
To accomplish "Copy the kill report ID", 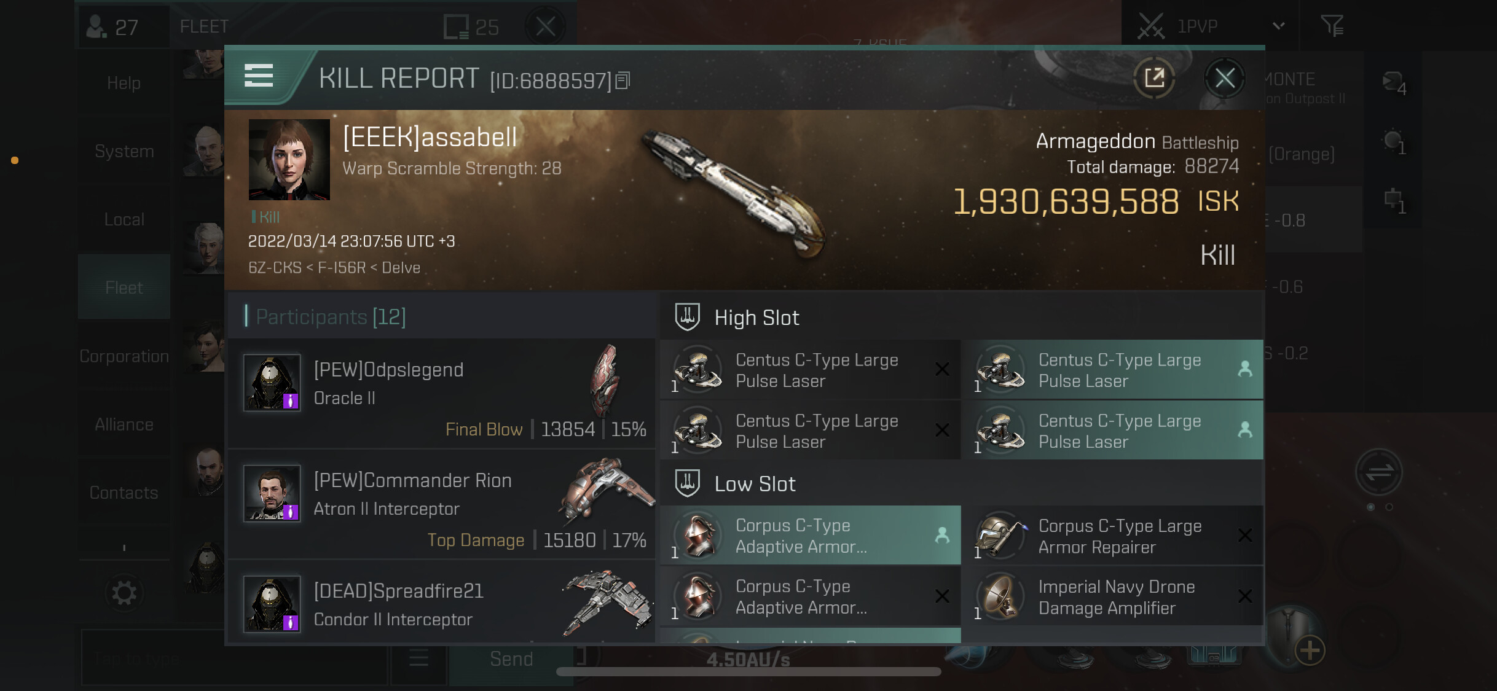I will click(623, 80).
